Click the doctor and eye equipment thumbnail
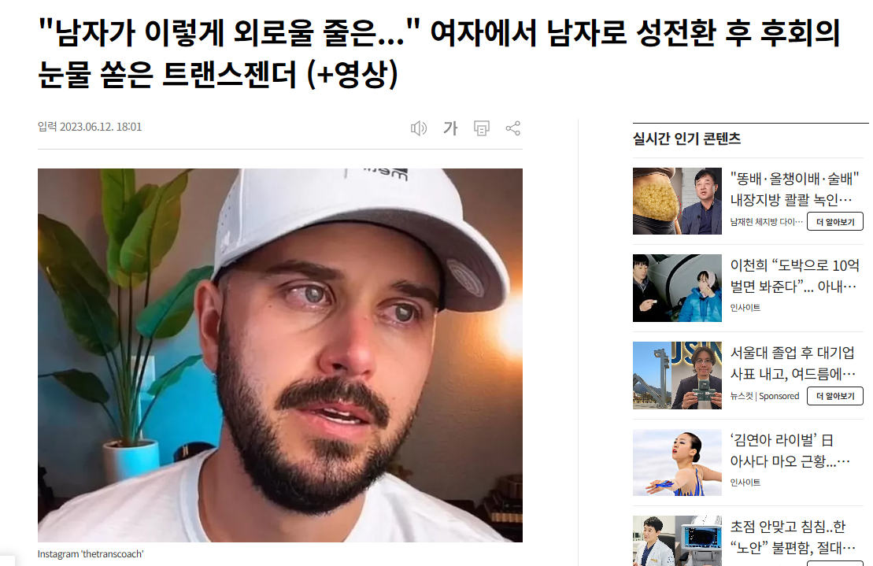The image size is (873, 566). [677, 541]
